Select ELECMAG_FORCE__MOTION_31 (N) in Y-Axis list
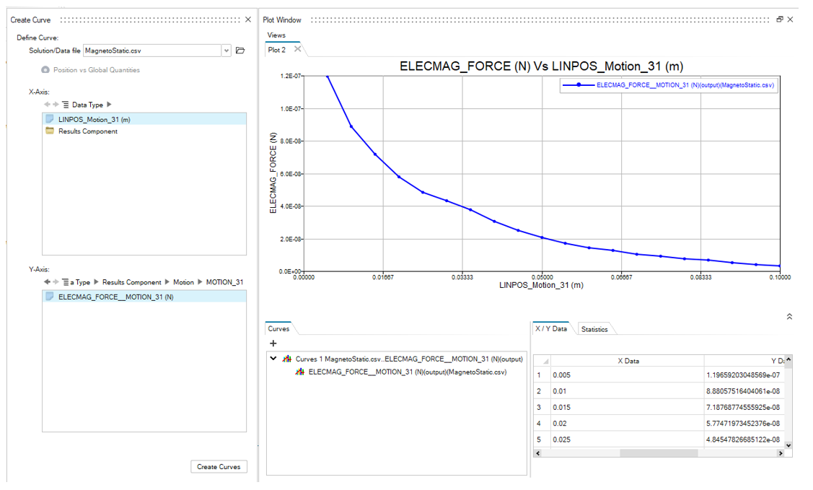This screenshot has width=813, height=490. pyautogui.click(x=115, y=297)
